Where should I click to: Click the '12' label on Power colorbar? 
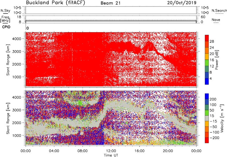point(212,66)
